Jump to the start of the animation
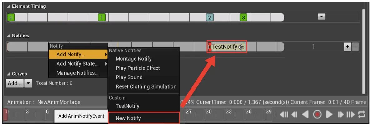The height and width of the screenshot is (126, 372). [x=284, y=115]
